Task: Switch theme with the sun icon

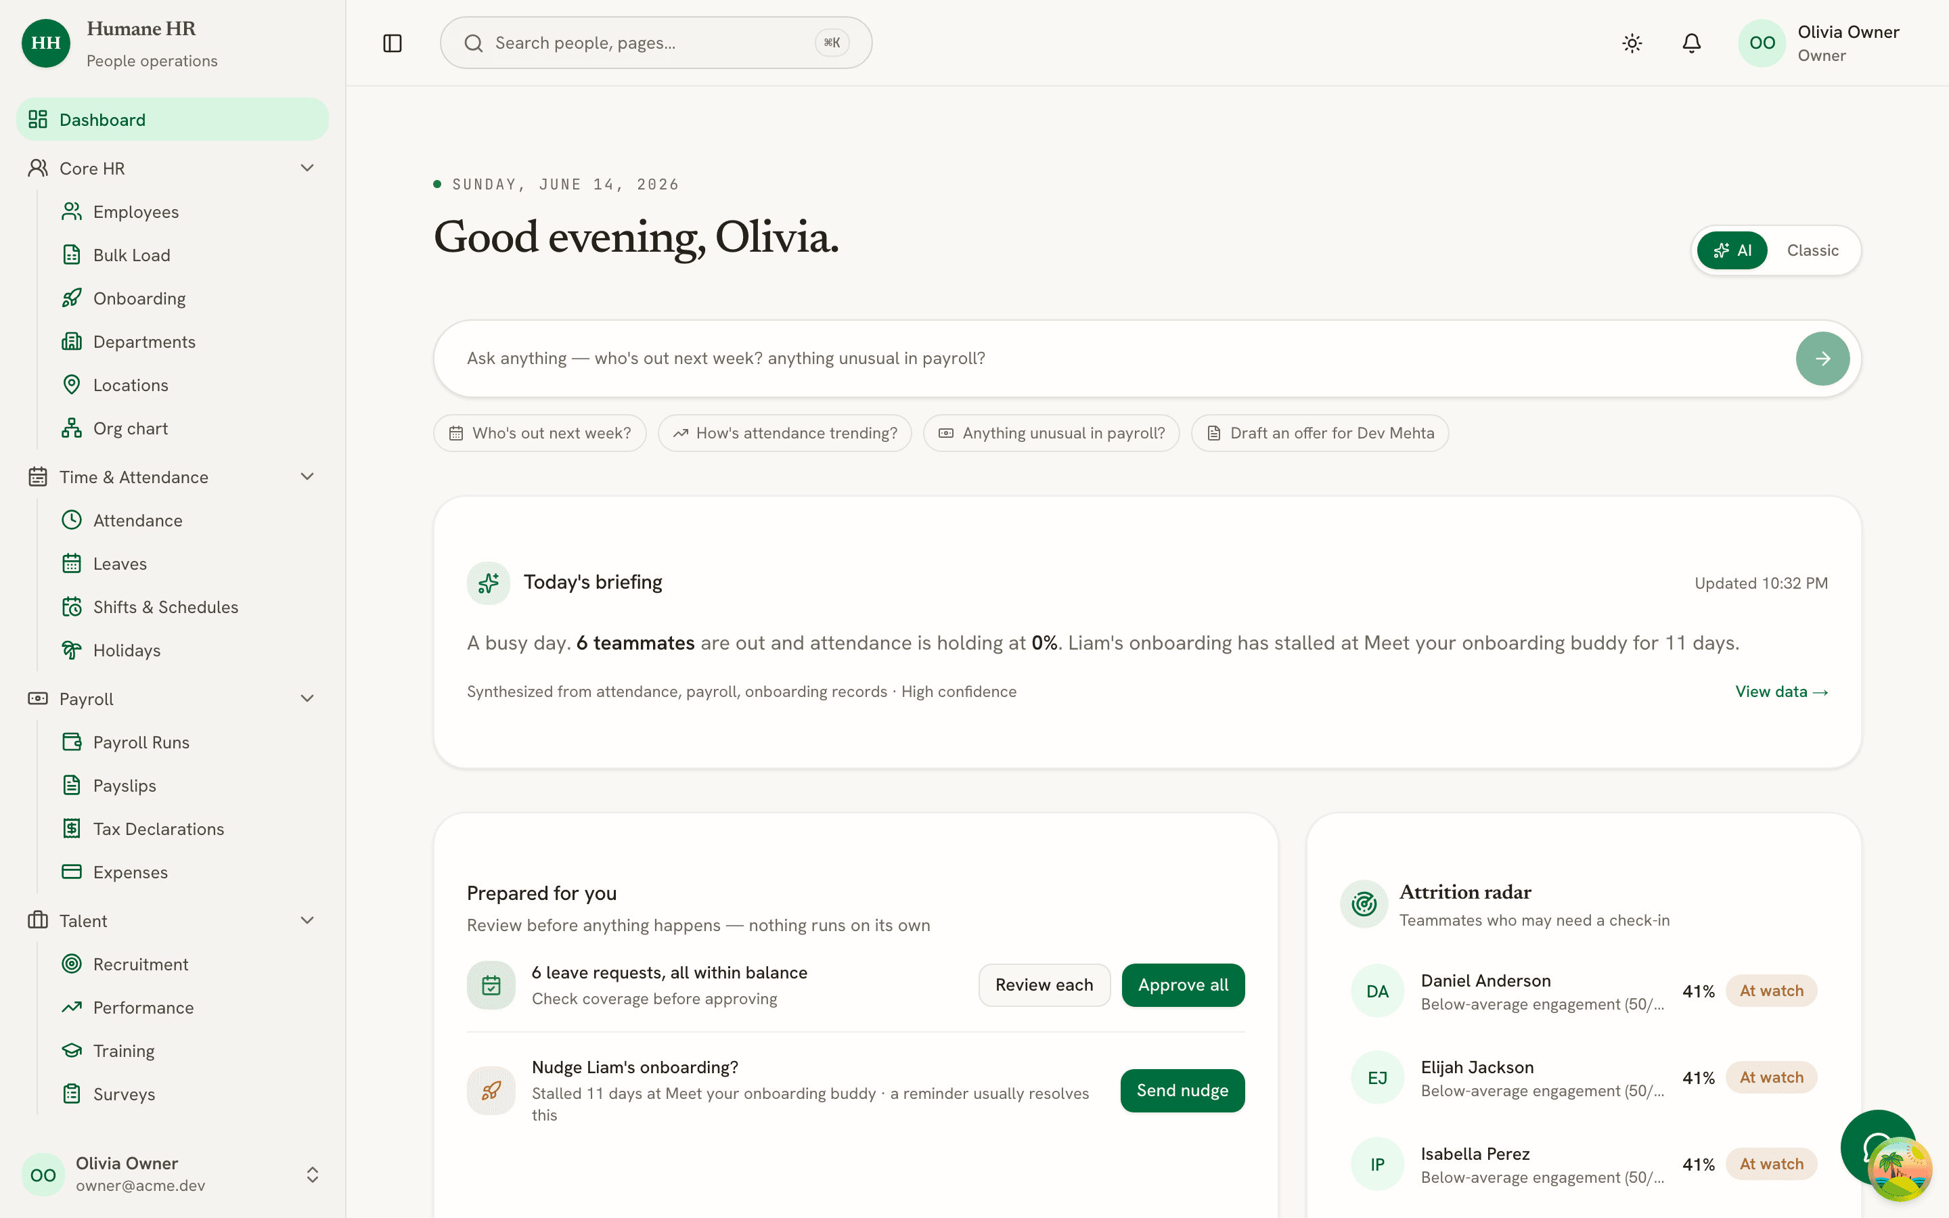Action: 1632,43
